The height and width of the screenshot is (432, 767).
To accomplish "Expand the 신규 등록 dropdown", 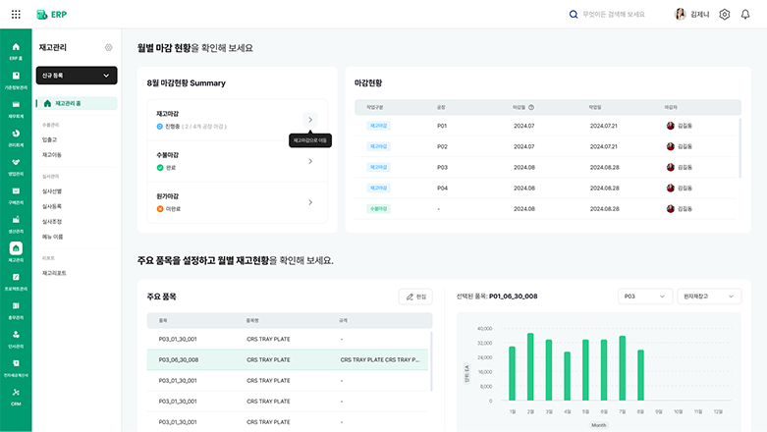I will pyautogui.click(x=77, y=76).
